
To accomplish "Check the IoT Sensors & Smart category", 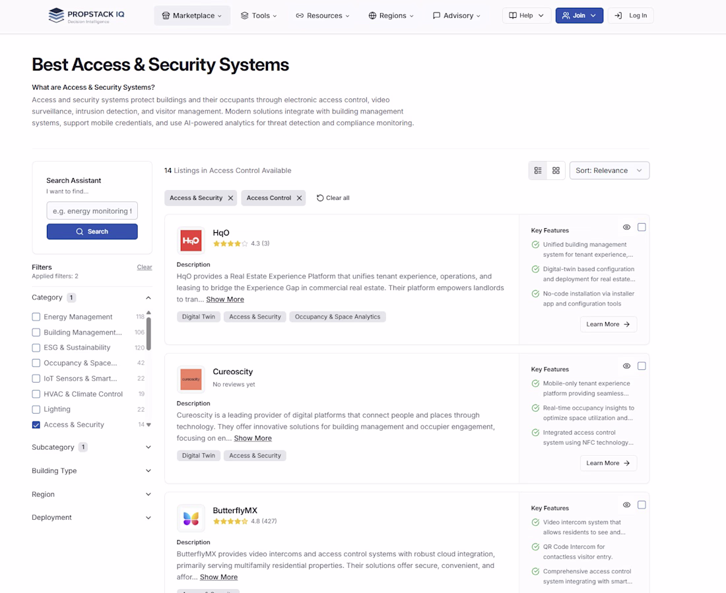I will point(36,379).
